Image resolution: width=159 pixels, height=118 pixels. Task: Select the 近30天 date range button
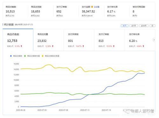[x=144, y=26]
